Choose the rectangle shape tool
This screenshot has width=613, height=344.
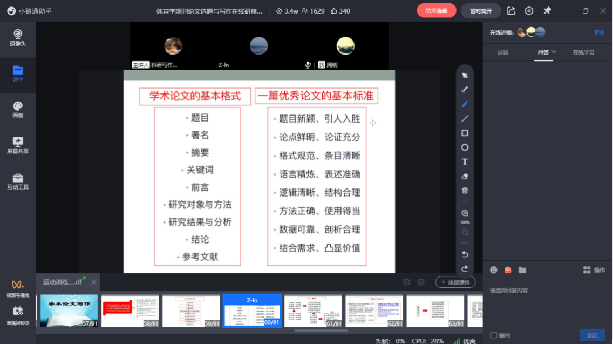pyautogui.click(x=465, y=133)
